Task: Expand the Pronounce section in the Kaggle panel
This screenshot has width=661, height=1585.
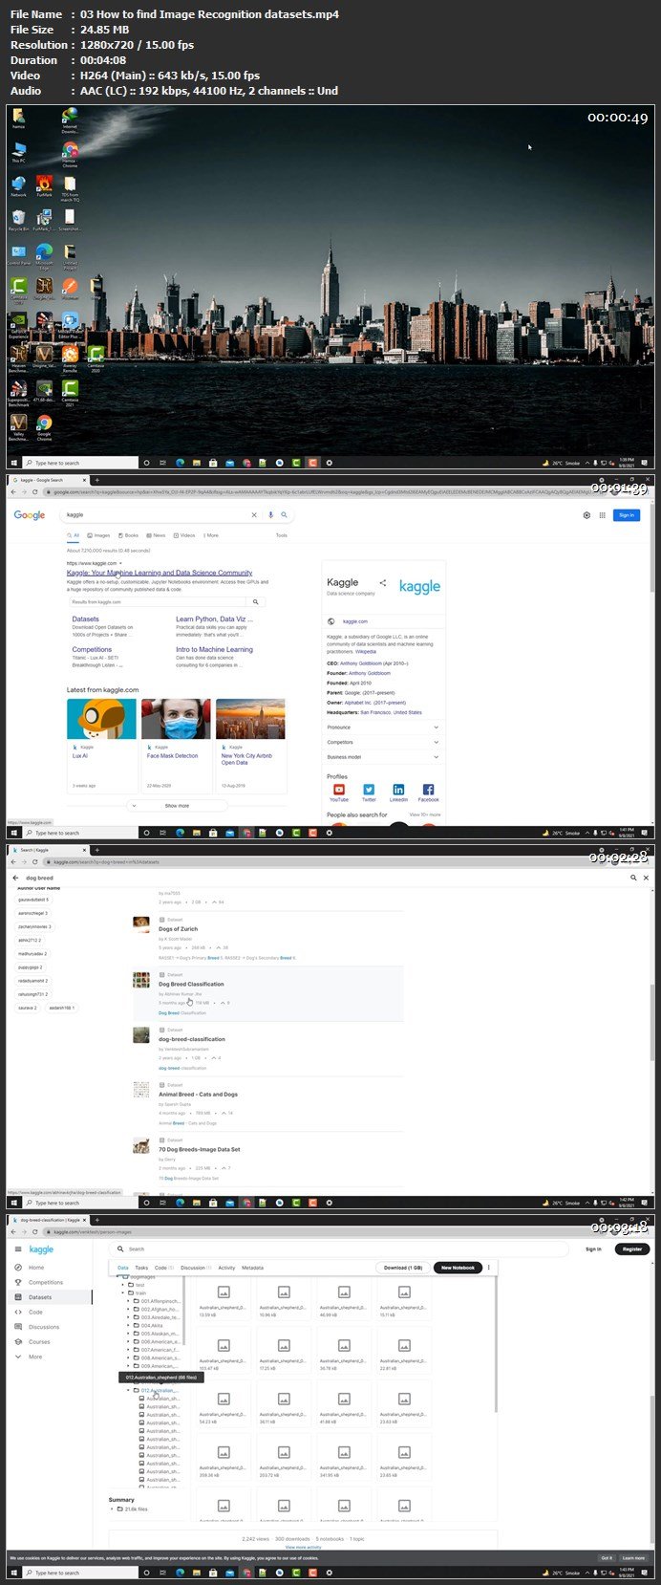Action: [x=382, y=727]
